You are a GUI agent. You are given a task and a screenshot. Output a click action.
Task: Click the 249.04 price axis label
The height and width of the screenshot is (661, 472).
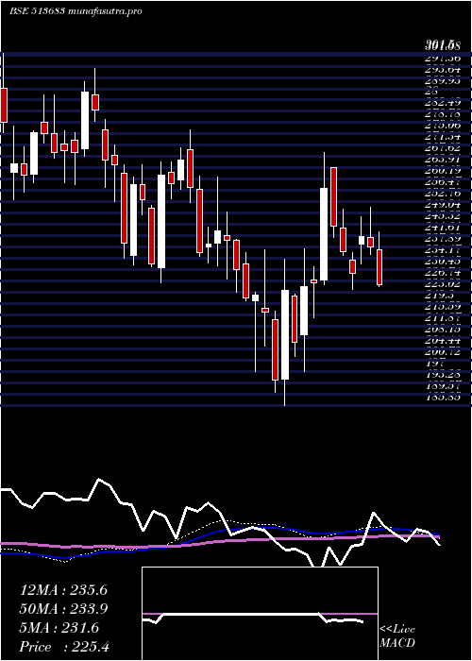[442, 205]
